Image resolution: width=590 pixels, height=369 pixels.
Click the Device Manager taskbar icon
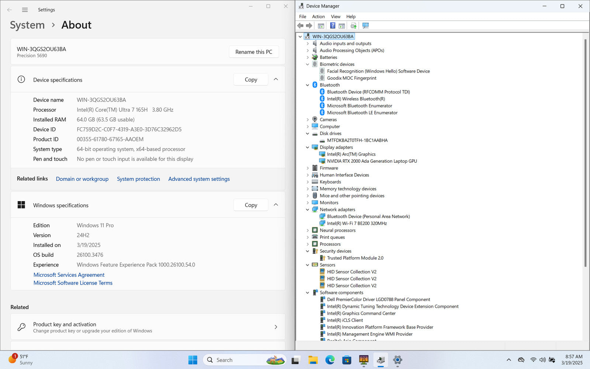(381, 360)
